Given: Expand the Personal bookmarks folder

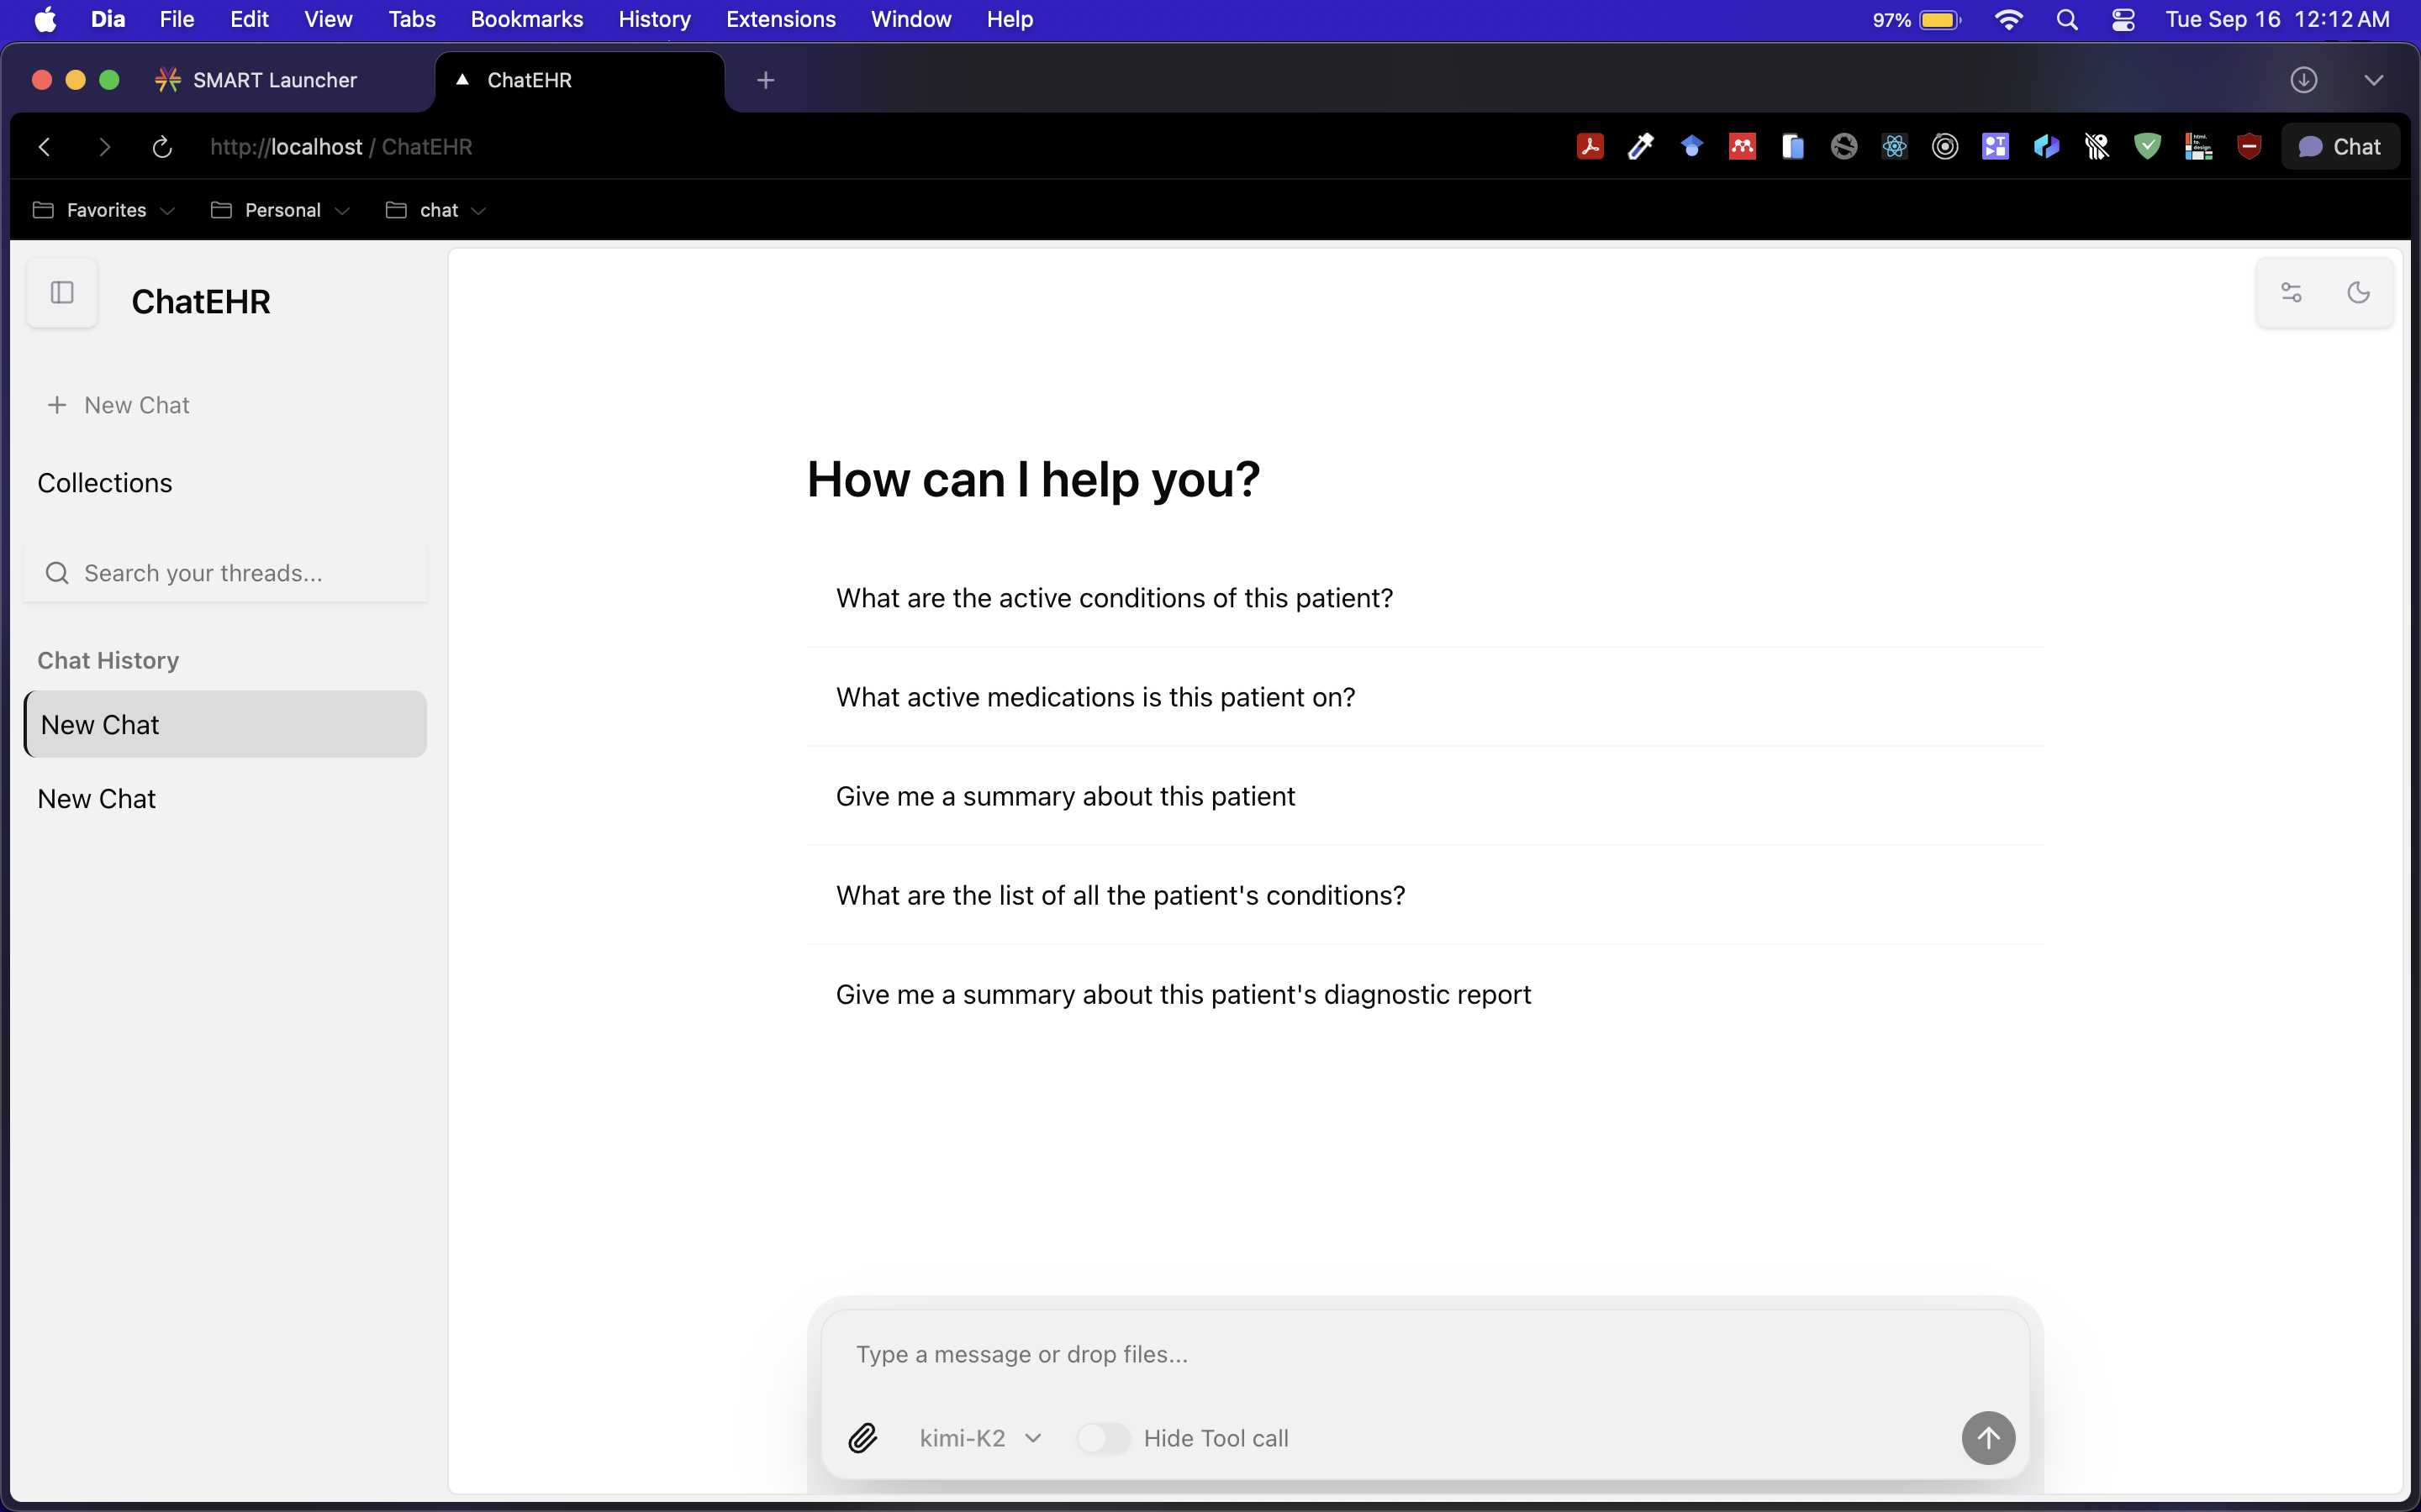Looking at the screenshot, I should (x=281, y=210).
